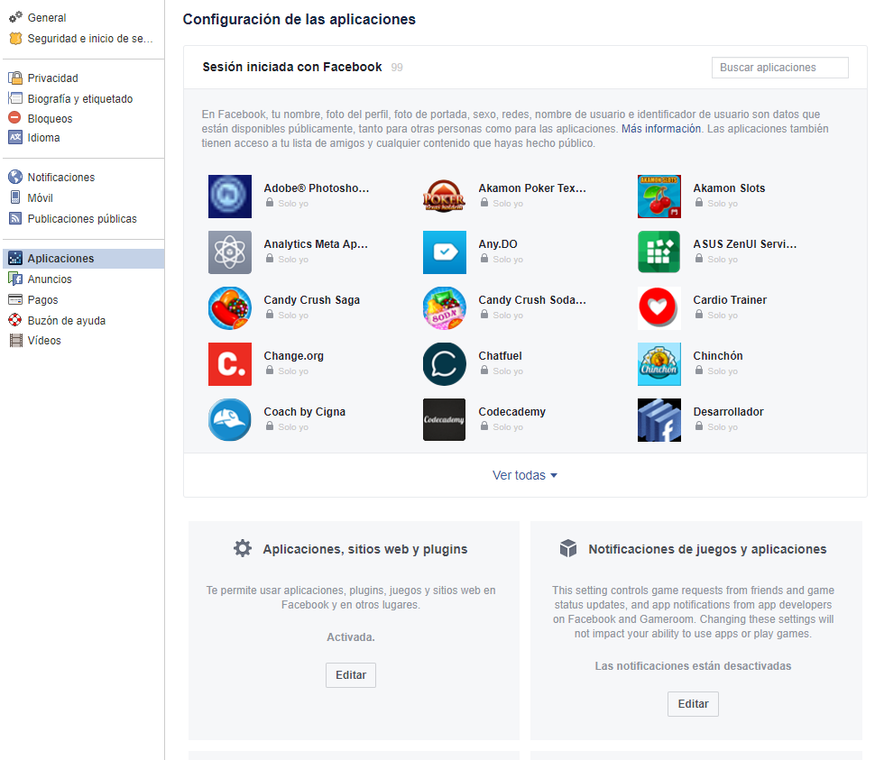The width and height of the screenshot is (875, 760).
Task: Open the Change.org app icon
Action: click(230, 364)
